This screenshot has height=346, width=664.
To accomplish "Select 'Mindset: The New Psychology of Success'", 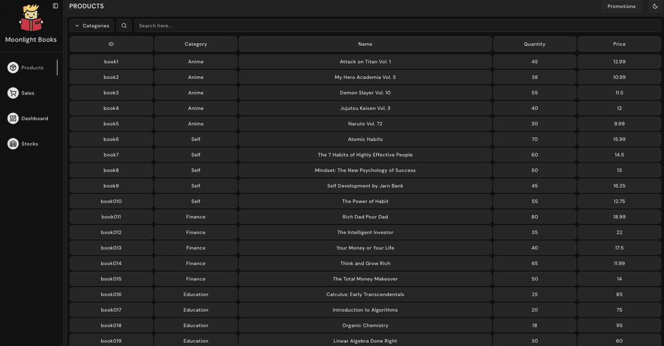I will [365, 171].
